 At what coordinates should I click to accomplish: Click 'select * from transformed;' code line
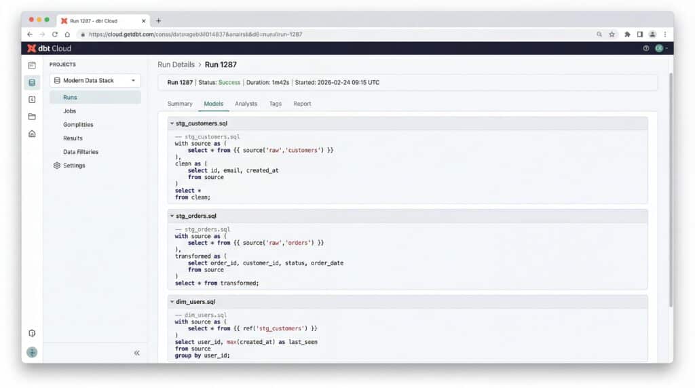coord(217,284)
